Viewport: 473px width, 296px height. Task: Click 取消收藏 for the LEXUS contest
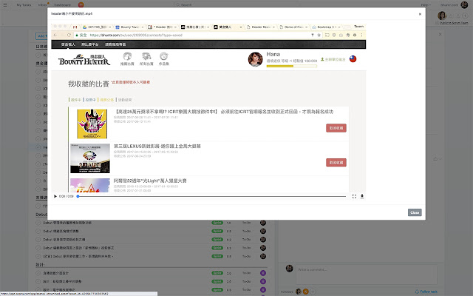pyautogui.click(x=336, y=162)
